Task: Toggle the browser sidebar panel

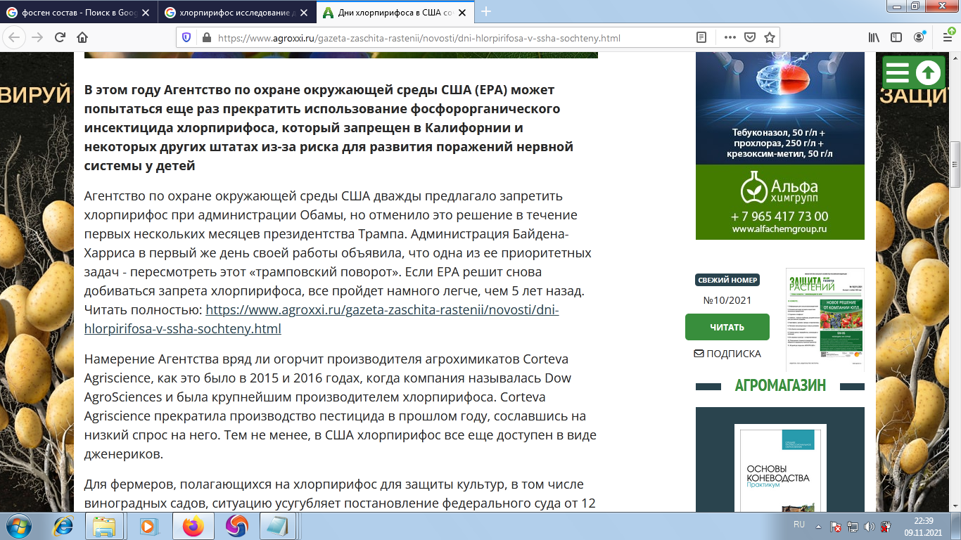Action: pos(896,37)
